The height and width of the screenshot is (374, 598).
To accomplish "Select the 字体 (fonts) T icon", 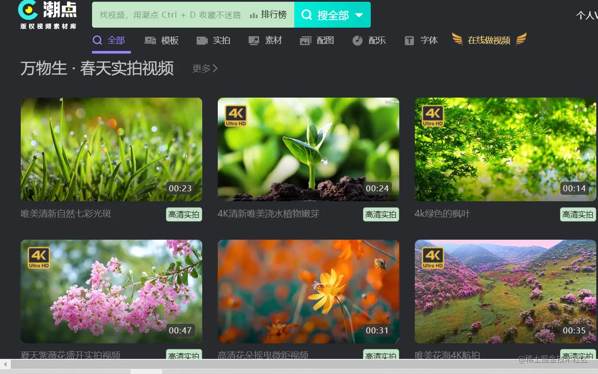I will point(409,40).
